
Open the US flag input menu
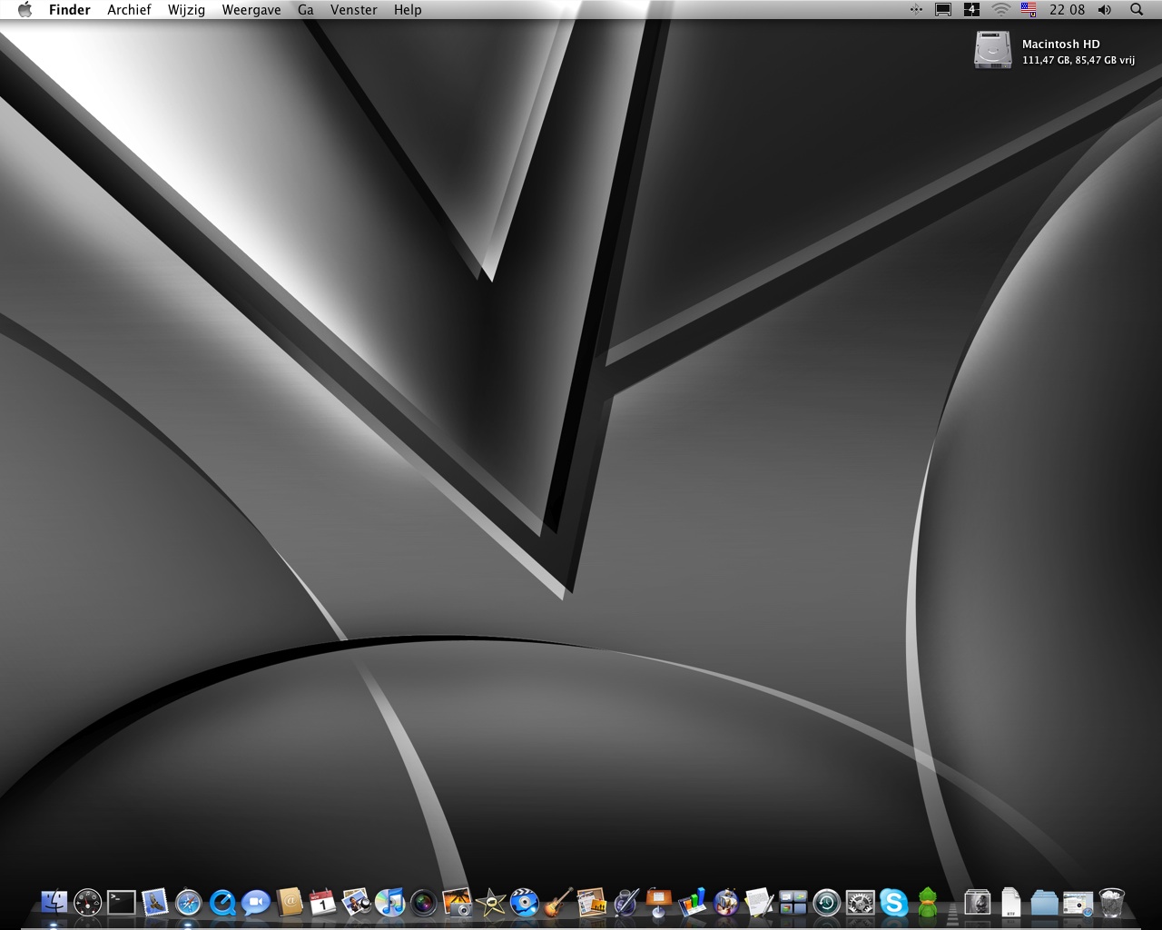pyautogui.click(x=1029, y=10)
